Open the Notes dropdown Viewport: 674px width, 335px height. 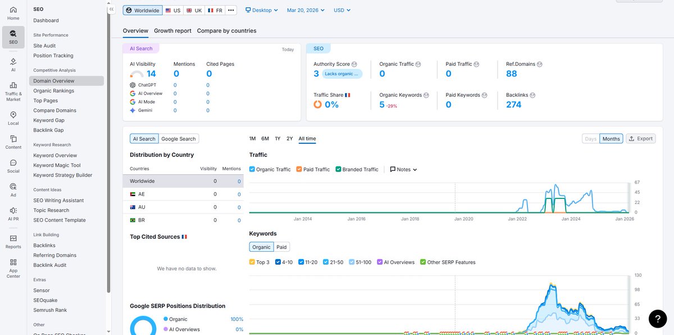point(403,169)
